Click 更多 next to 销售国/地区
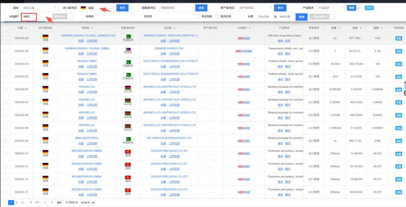The width and height of the screenshot is (406, 207). [x=201, y=8]
